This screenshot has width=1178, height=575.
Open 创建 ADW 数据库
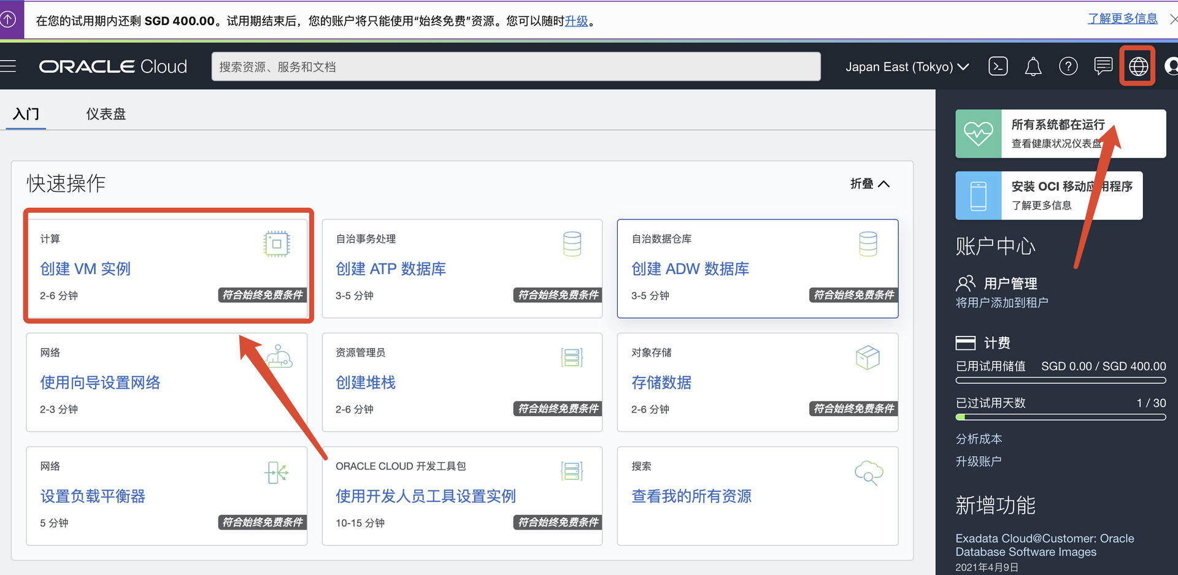point(690,269)
